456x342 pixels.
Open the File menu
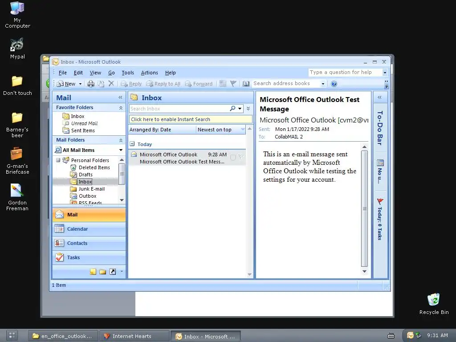point(62,73)
